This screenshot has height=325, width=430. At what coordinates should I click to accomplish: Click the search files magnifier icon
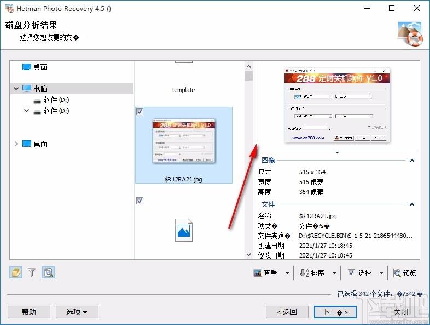tap(49, 272)
